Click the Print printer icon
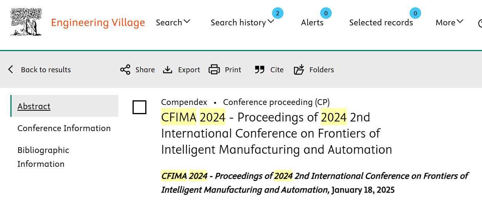 pyautogui.click(x=214, y=70)
